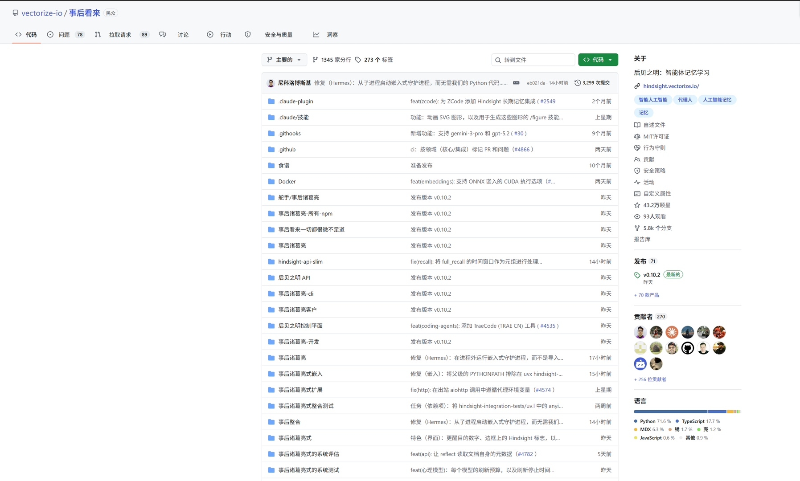
Task: Open hindsight.vectorize.io website link
Action: [671, 86]
